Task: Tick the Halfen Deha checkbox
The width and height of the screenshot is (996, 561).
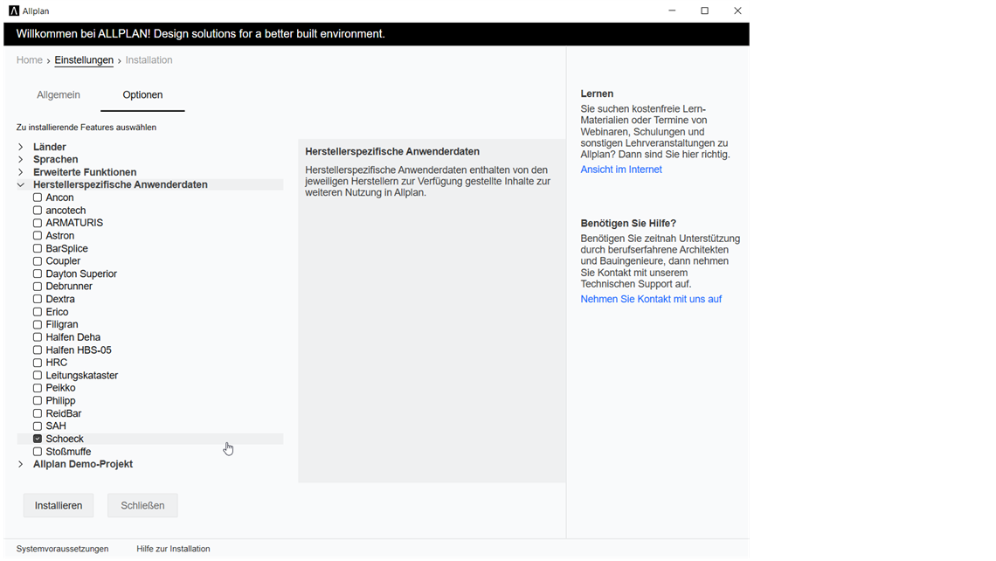Action: [x=38, y=337]
